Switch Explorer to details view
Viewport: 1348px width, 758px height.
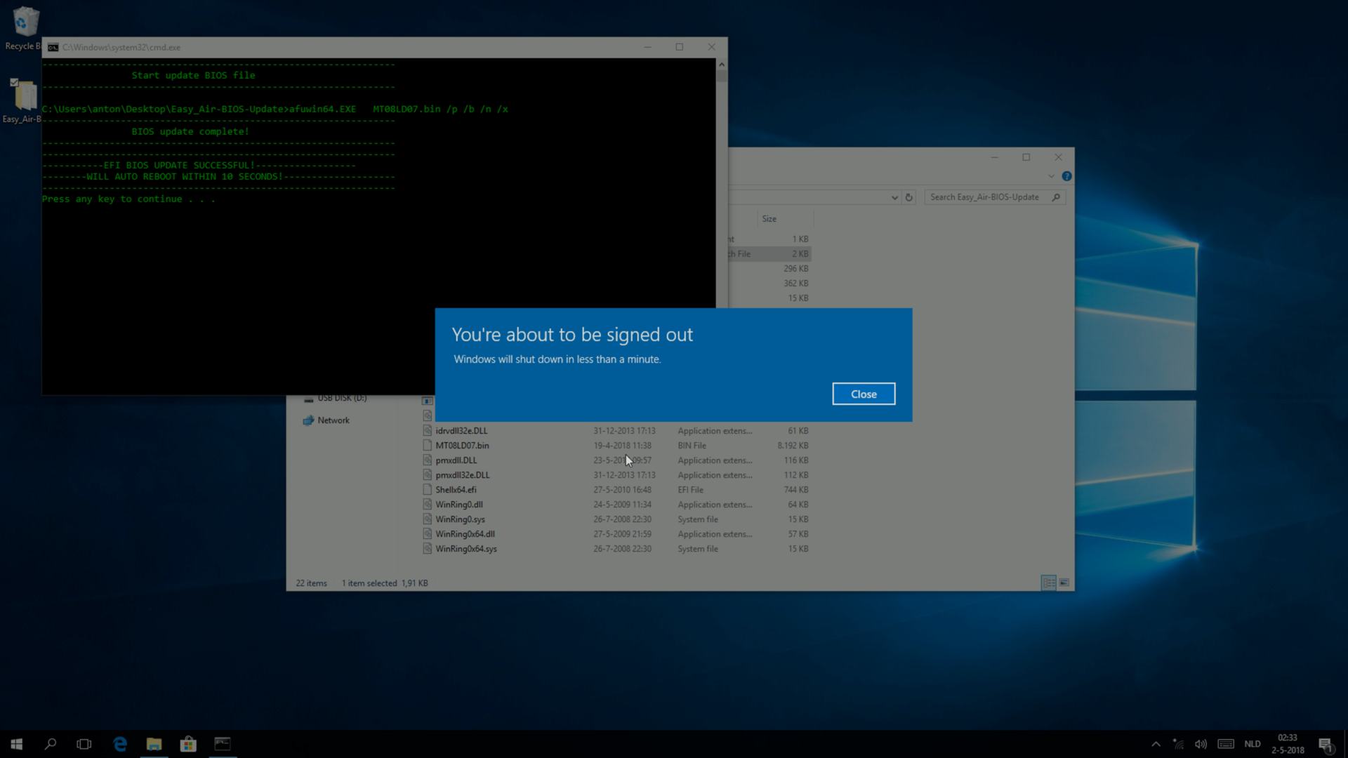pyautogui.click(x=1049, y=583)
